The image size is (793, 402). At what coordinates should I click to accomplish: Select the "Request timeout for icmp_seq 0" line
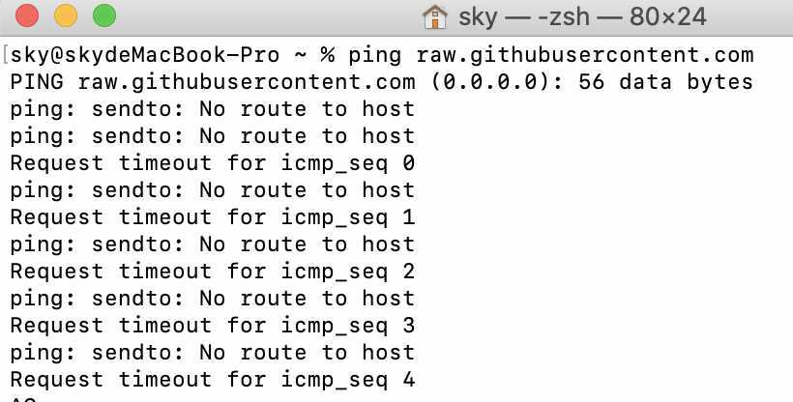(x=212, y=163)
